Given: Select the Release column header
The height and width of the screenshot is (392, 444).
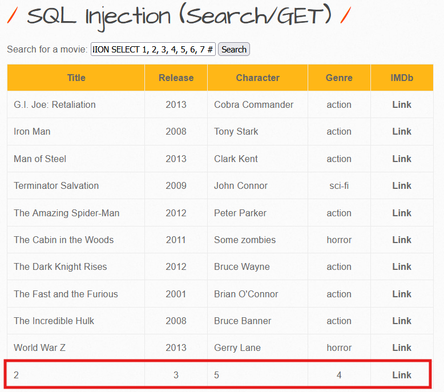Looking at the screenshot, I should (176, 78).
